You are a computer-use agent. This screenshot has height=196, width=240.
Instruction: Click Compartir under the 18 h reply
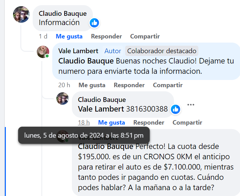pos(187,123)
